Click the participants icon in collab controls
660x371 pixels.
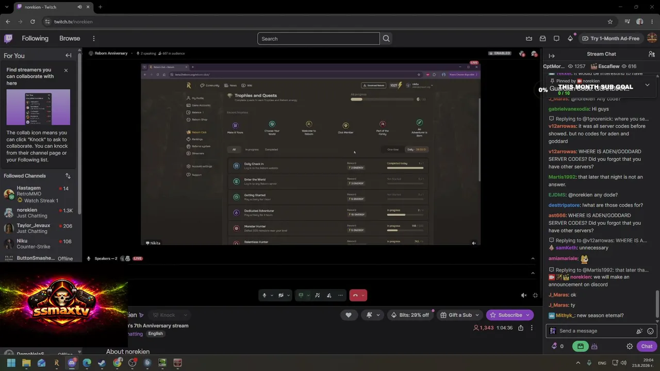329,295
